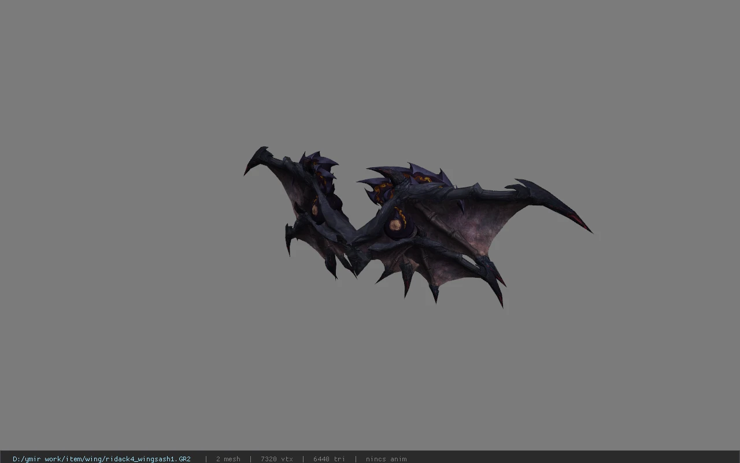
Task: Select the dark wing 3D model in viewport
Action: coord(417,227)
